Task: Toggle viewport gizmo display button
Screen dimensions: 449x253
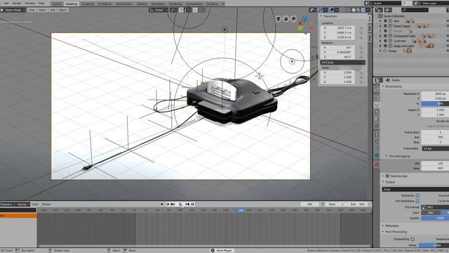Action: (321, 10)
